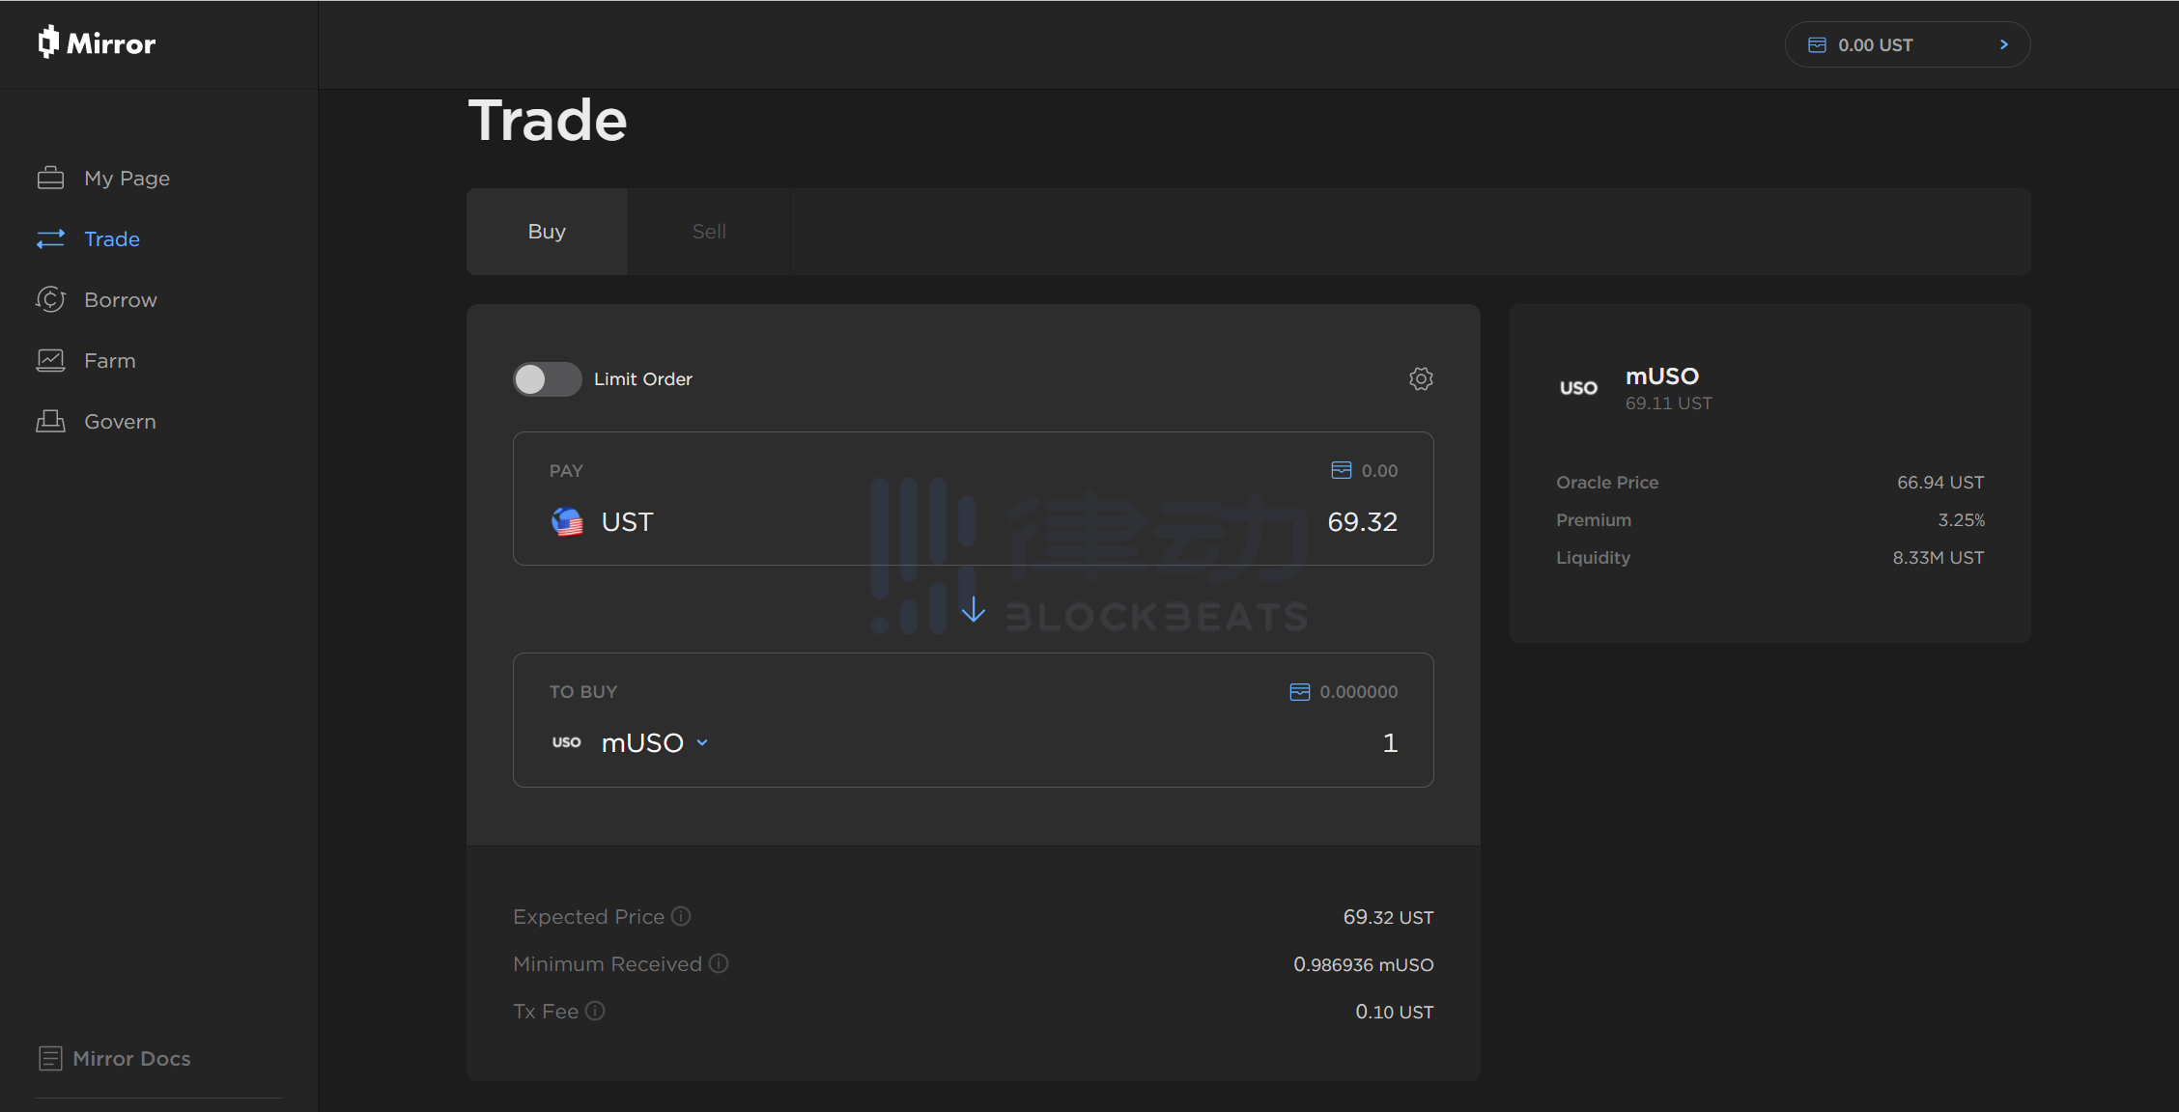Click the PAY field label
Viewport: 2179px width, 1112px height.
coord(566,470)
